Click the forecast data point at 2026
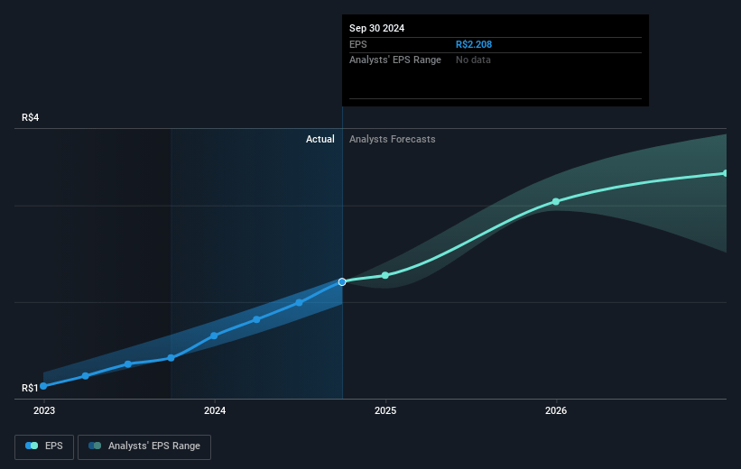741x469 pixels. coord(556,202)
